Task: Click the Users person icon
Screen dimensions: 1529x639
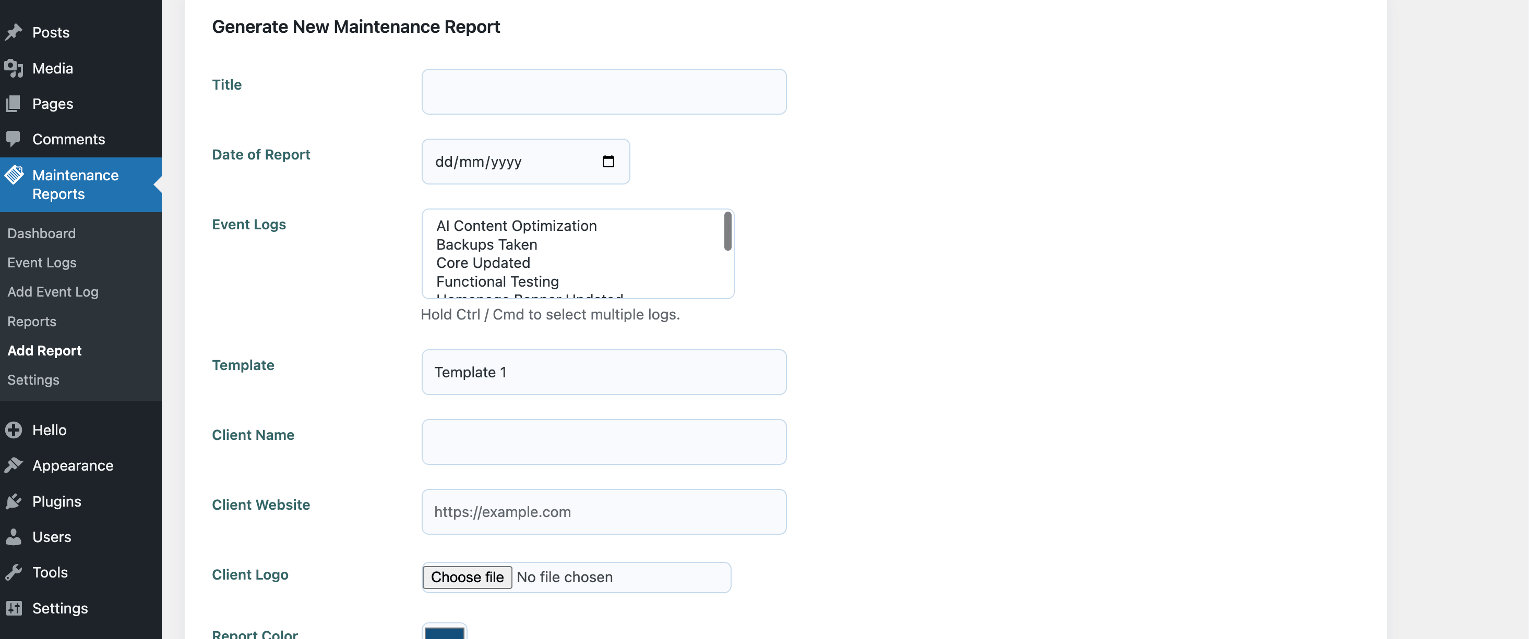Action: pyautogui.click(x=15, y=536)
